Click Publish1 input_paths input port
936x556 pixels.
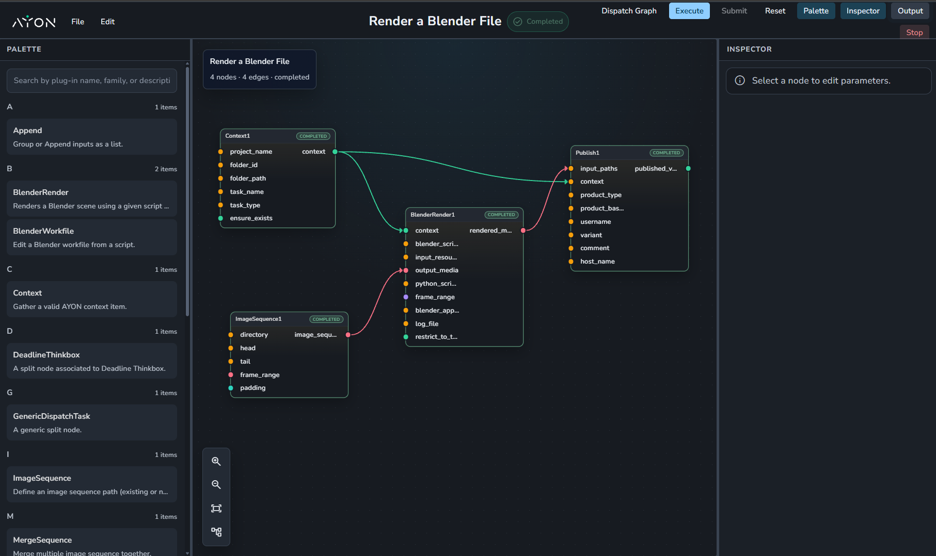pyautogui.click(x=571, y=169)
